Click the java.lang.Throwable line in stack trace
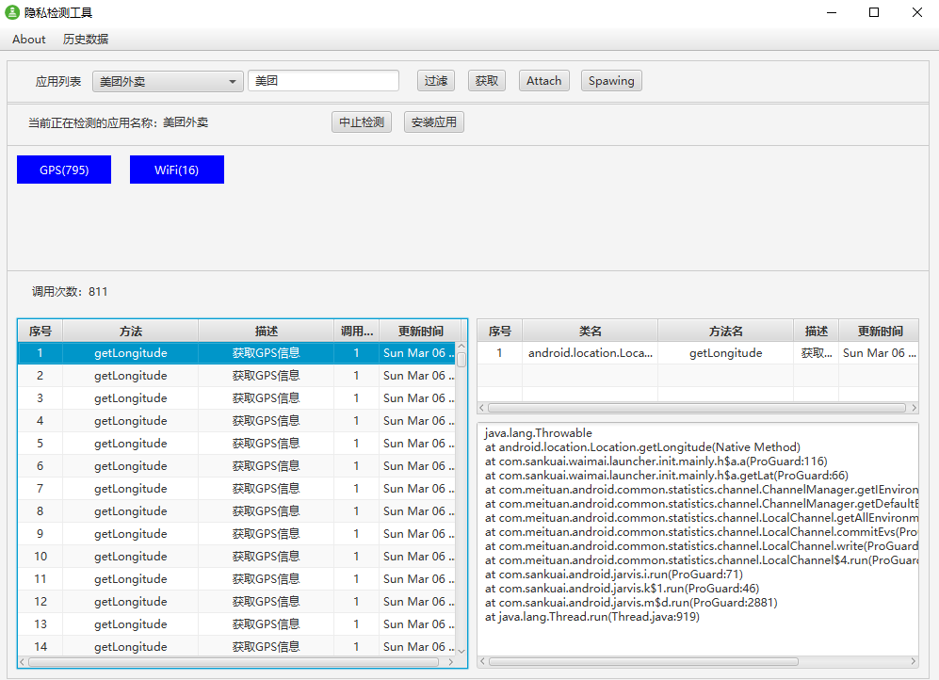Screen dimensions: 939x680 539,433
